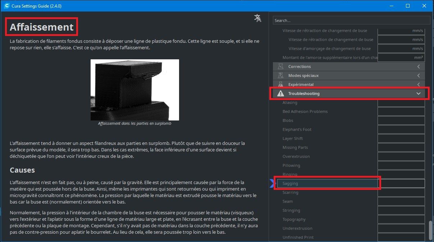Select Overextrusion in troubleshooting list
Viewport: 434px width, 242px height.
coord(296,156)
